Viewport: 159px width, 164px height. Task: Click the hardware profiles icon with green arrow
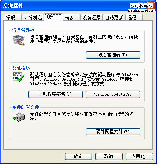point(19,117)
